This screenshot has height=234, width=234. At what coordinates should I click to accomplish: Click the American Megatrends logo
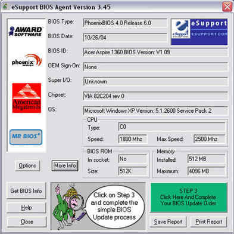27,98
